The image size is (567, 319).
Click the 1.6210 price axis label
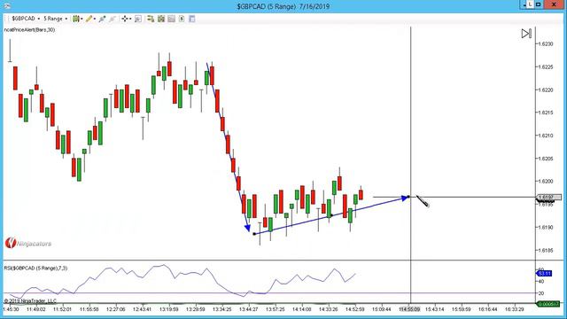(546, 136)
